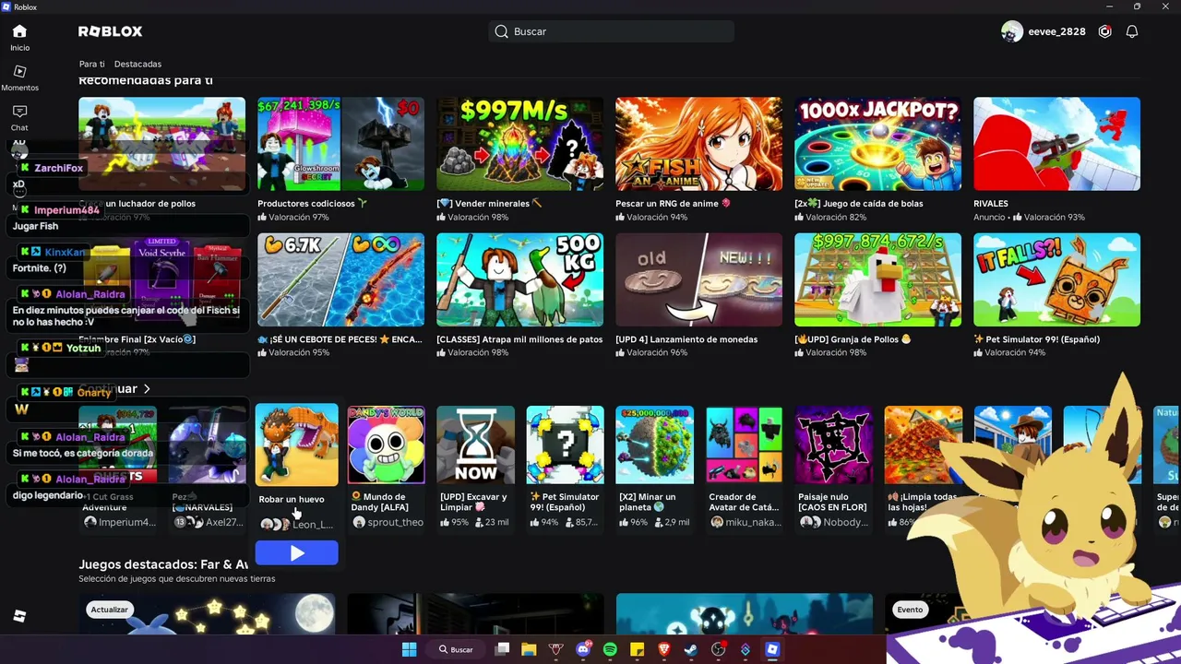Viewport: 1181px width, 664px height.
Task: Click the Roblox Studio icon at sidebar bottom
Action: click(19, 616)
